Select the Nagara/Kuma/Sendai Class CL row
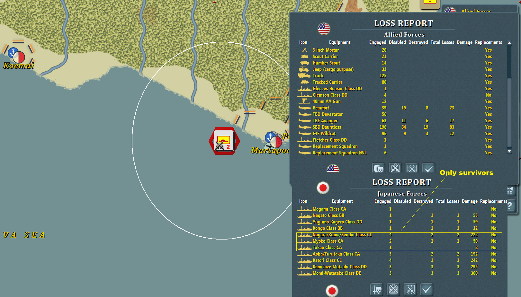Image resolution: width=521 pixels, height=297 pixels. click(x=399, y=235)
